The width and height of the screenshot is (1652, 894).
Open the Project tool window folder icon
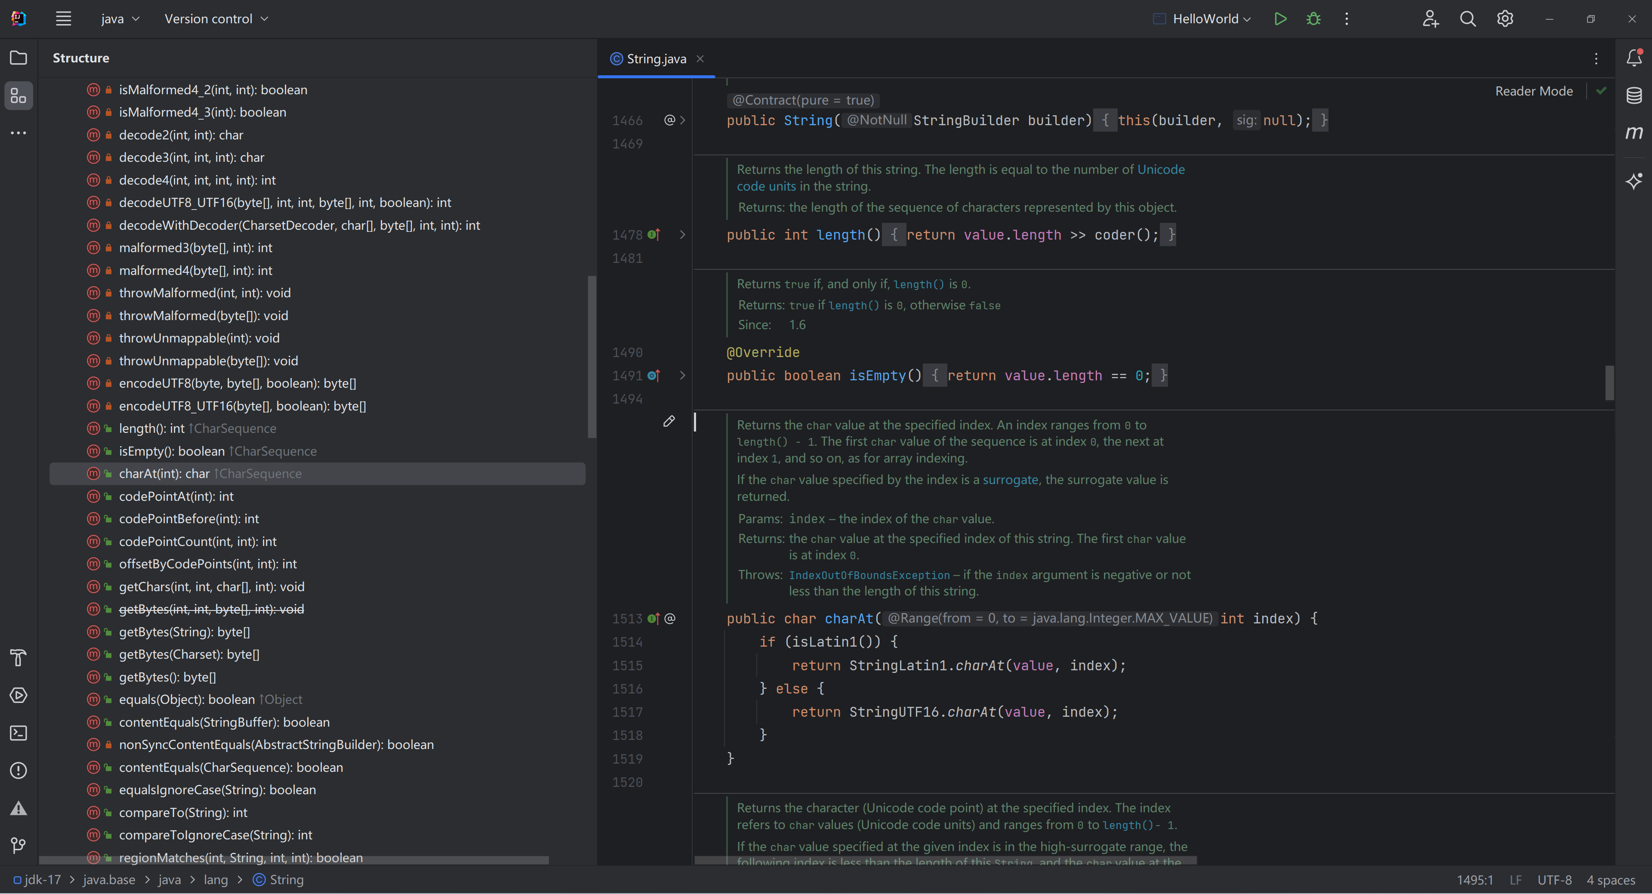pyautogui.click(x=18, y=58)
